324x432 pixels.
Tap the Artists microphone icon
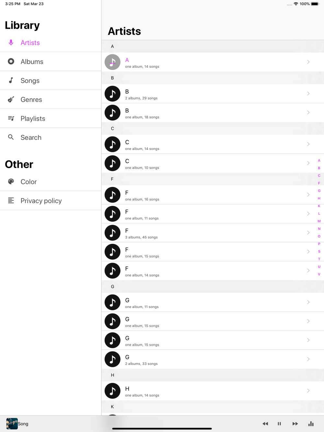[11, 42]
